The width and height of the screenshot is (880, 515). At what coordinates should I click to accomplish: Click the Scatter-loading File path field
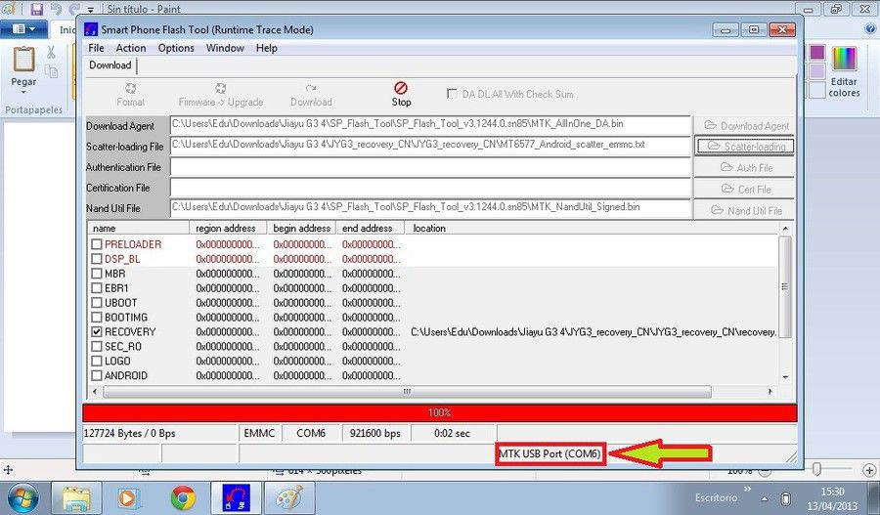(430, 146)
